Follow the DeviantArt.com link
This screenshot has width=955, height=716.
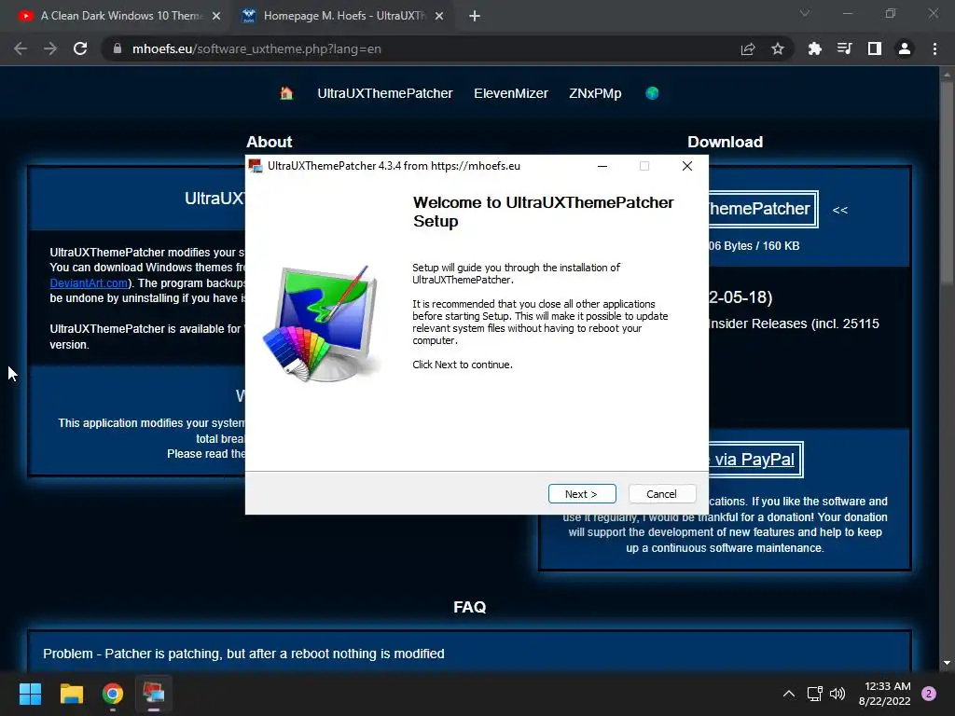pos(89,283)
